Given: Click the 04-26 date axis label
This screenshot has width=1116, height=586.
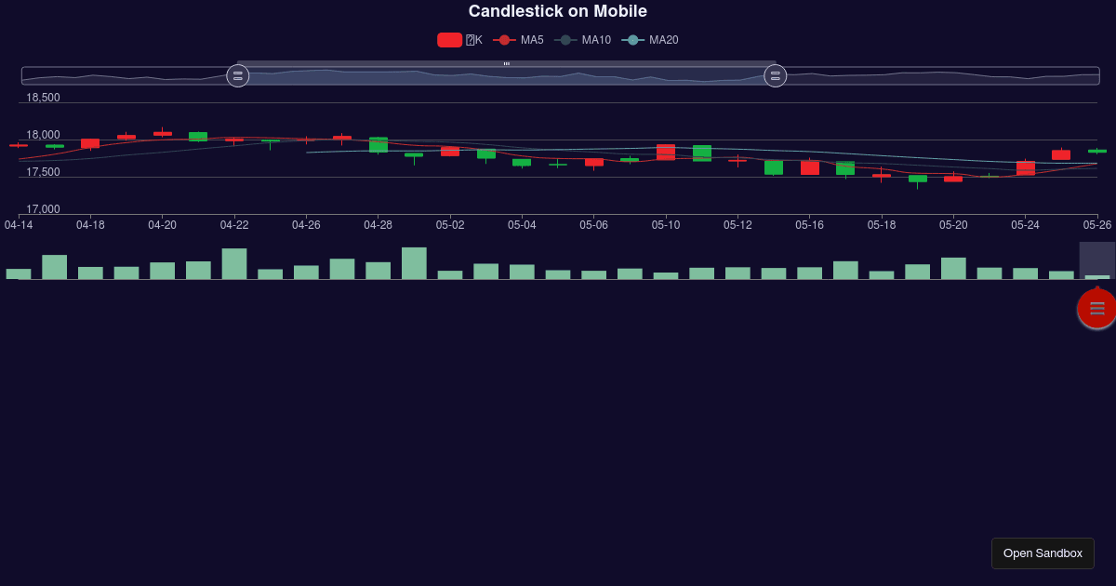Looking at the screenshot, I should click(306, 225).
